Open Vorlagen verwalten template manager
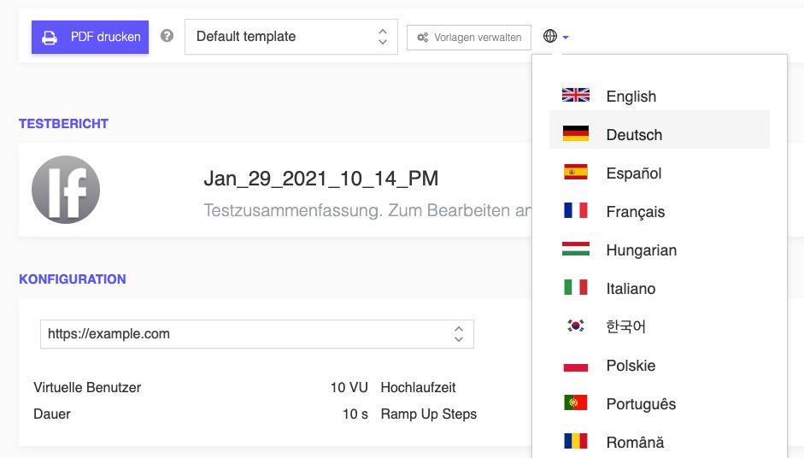Image resolution: width=804 pixels, height=458 pixels. (469, 38)
